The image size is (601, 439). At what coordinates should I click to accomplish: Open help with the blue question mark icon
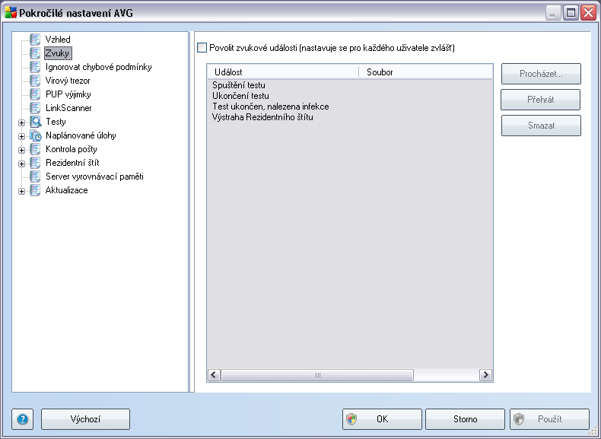(x=23, y=419)
